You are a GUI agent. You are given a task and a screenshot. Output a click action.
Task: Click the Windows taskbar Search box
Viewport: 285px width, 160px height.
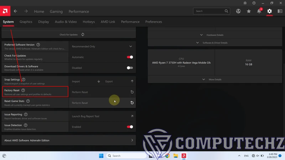126,156
